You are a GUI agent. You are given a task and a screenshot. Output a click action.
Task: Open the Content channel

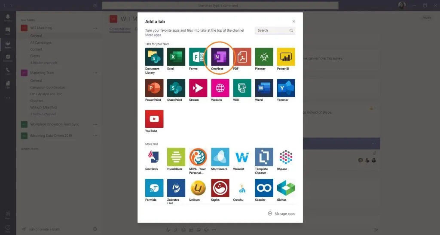[36, 49]
